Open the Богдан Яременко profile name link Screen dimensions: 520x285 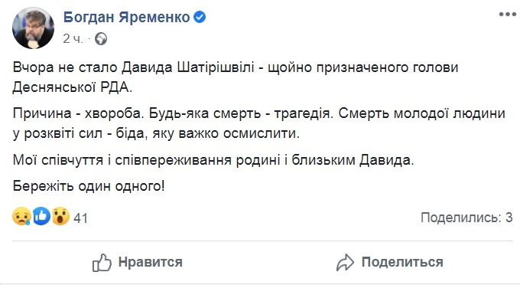click(x=126, y=17)
